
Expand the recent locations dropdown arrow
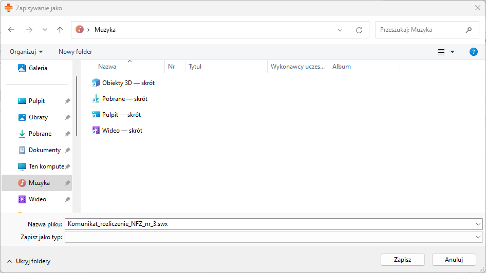[45, 30]
